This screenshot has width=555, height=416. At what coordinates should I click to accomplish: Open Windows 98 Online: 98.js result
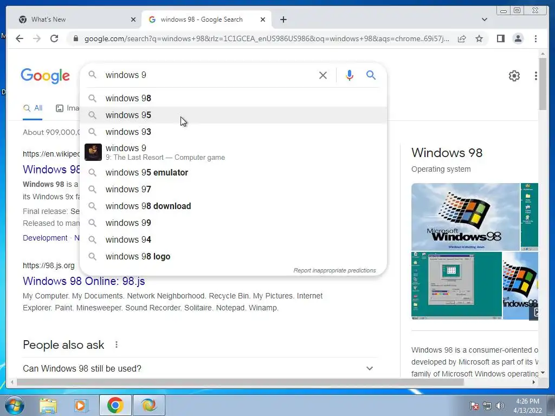[84, 281]
